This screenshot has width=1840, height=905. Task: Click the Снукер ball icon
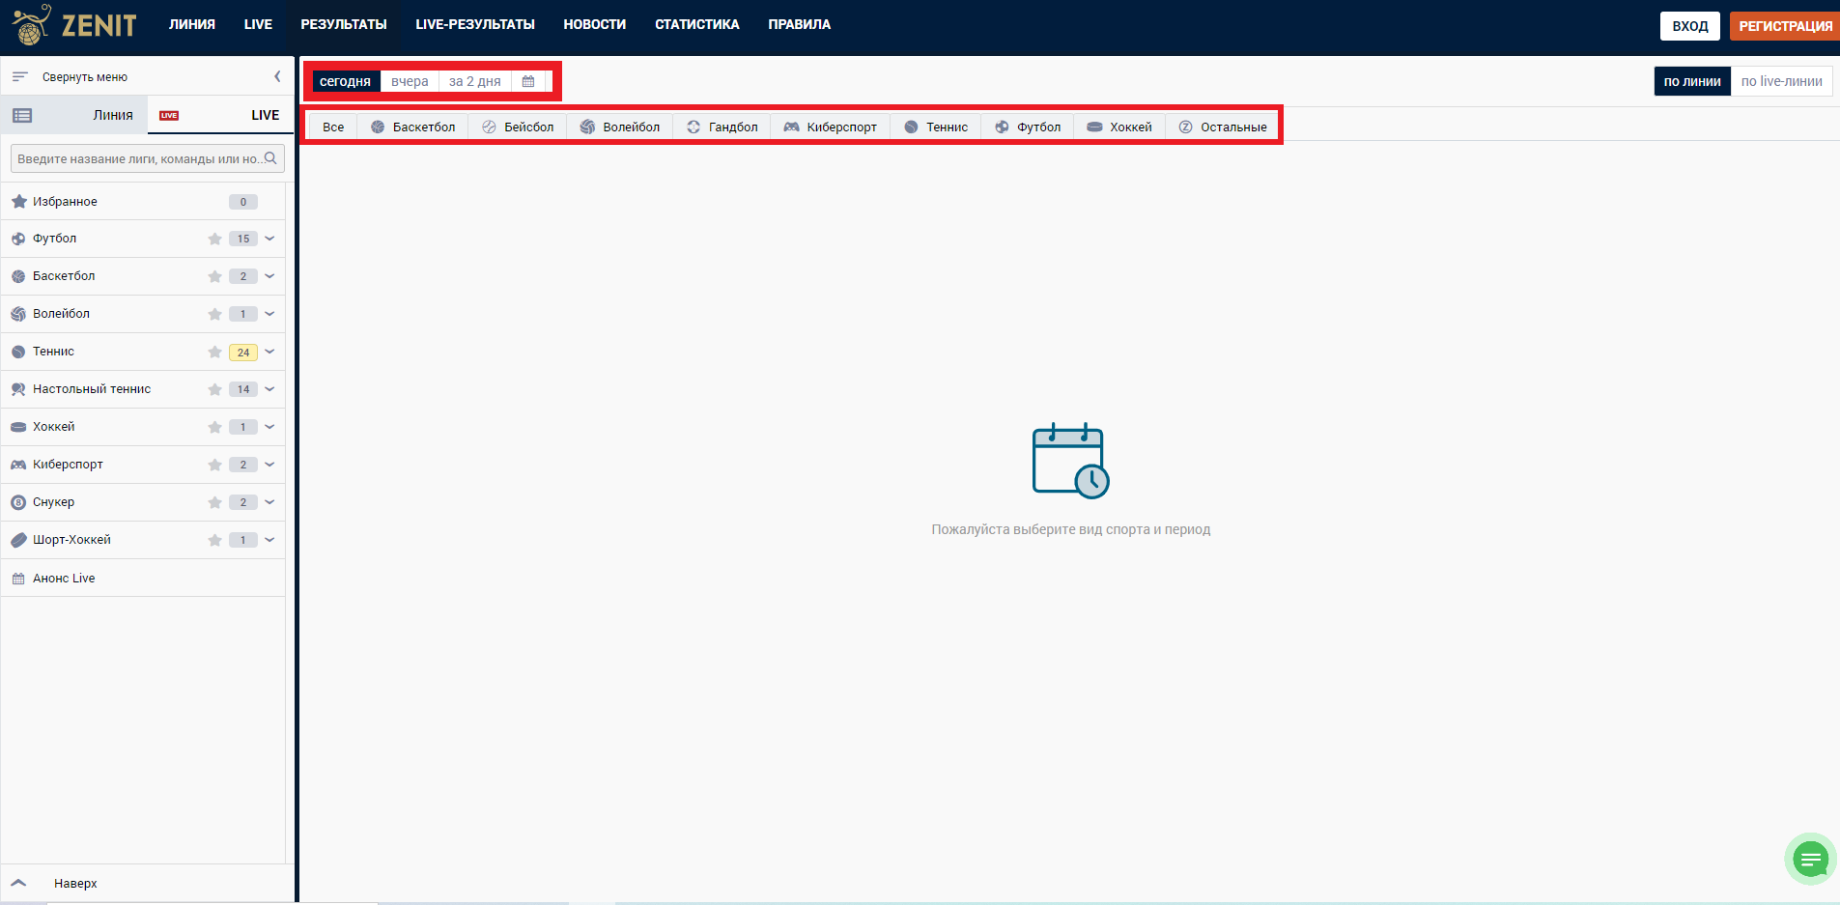[18, 502]
